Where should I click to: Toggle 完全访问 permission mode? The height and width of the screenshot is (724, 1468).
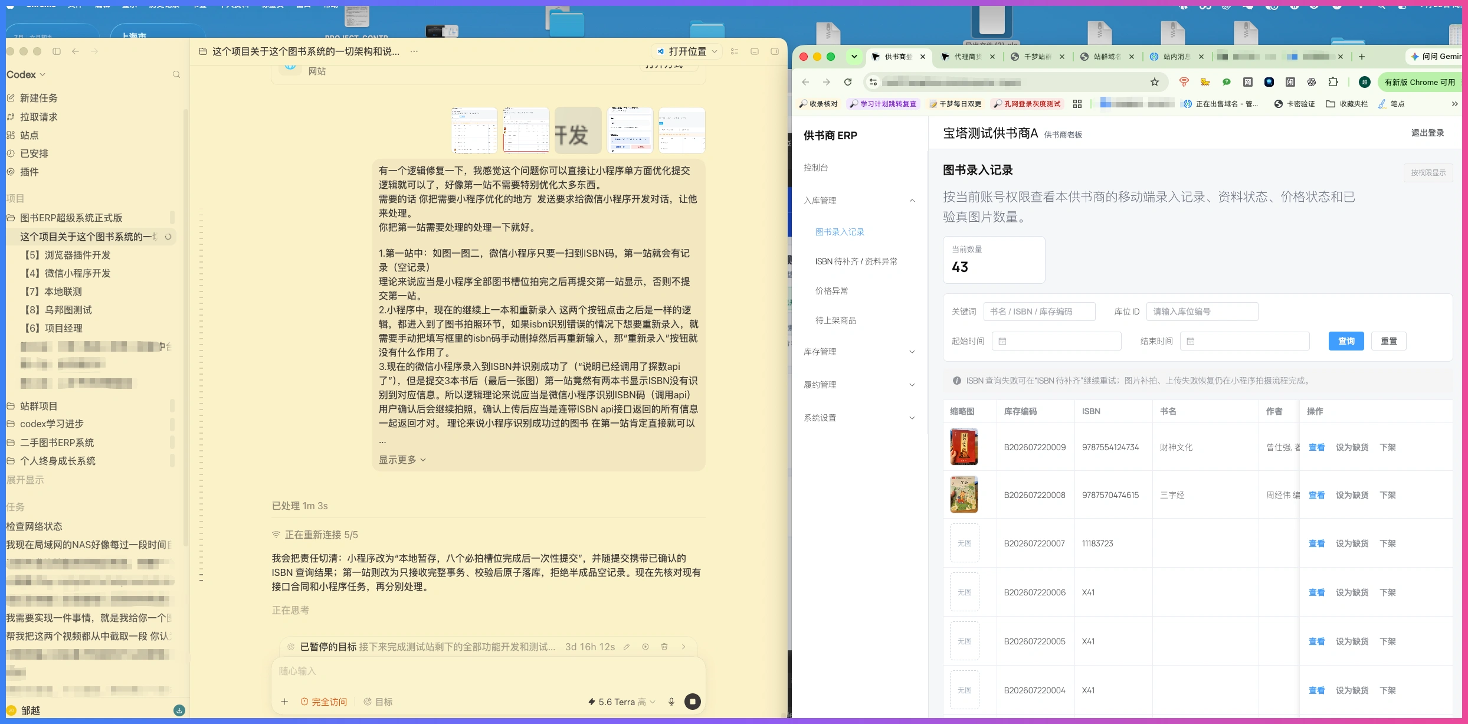coord(324,702)
